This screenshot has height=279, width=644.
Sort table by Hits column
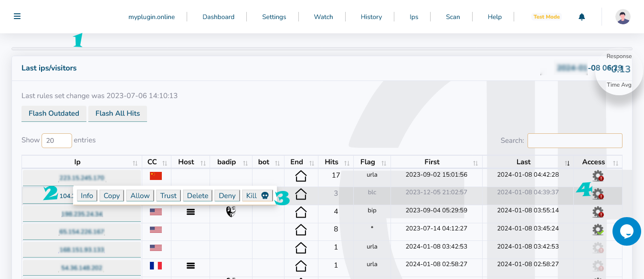336,162
